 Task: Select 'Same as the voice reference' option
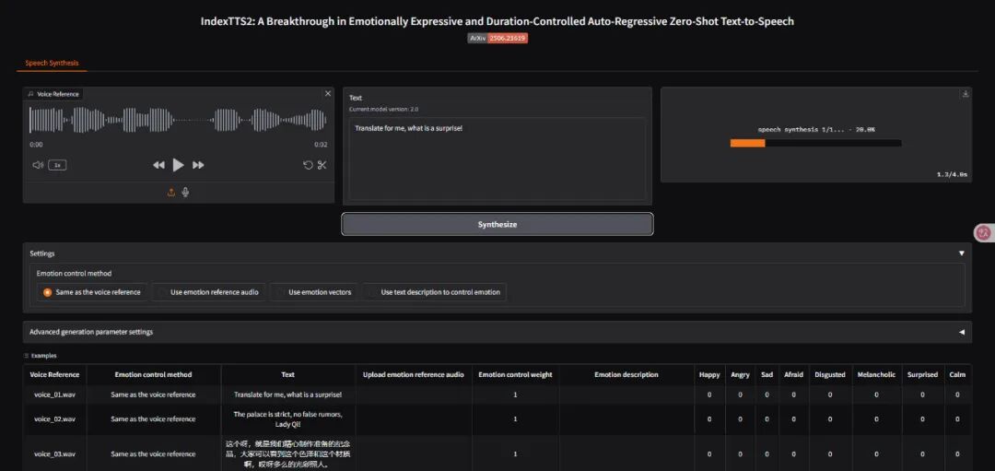click(92, 292)
